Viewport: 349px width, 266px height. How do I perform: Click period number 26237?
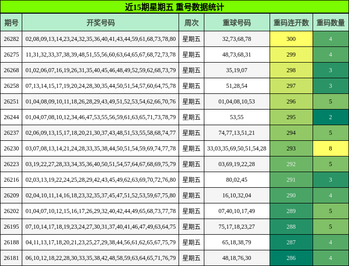11,133
